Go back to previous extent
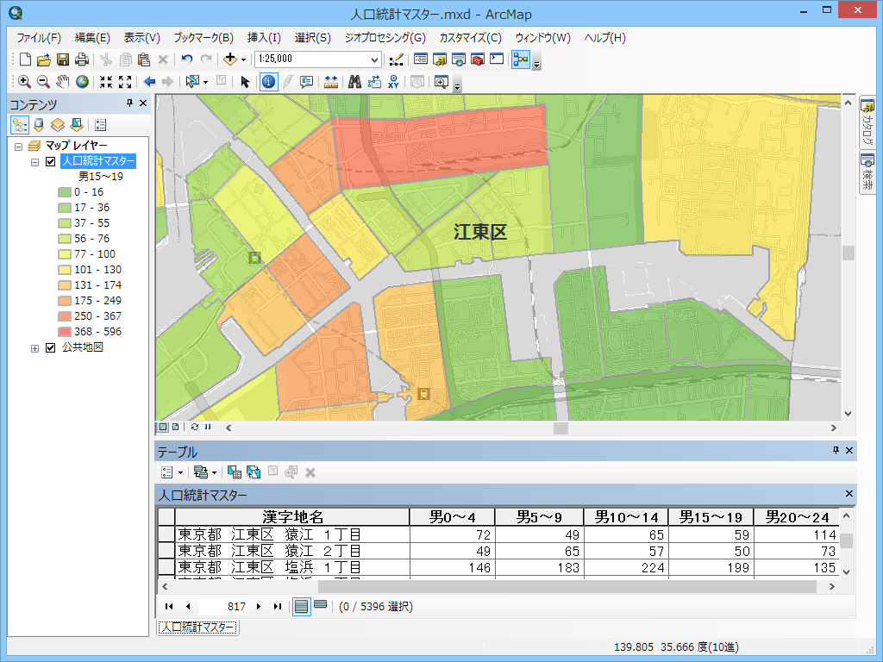 pyautogui.click(x=149, y=82)
